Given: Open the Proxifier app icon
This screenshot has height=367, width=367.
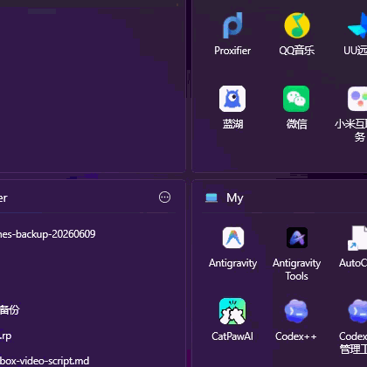Looking at the screenshot, I should 232,25.
